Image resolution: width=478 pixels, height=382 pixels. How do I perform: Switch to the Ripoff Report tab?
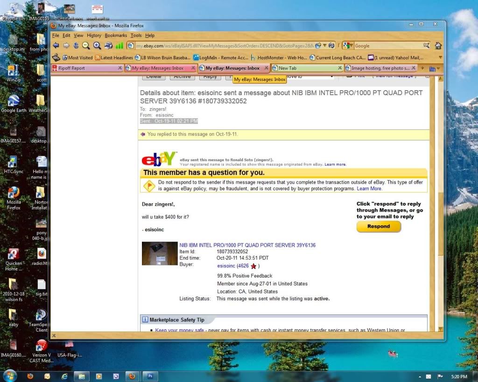[x=87, y=68]
